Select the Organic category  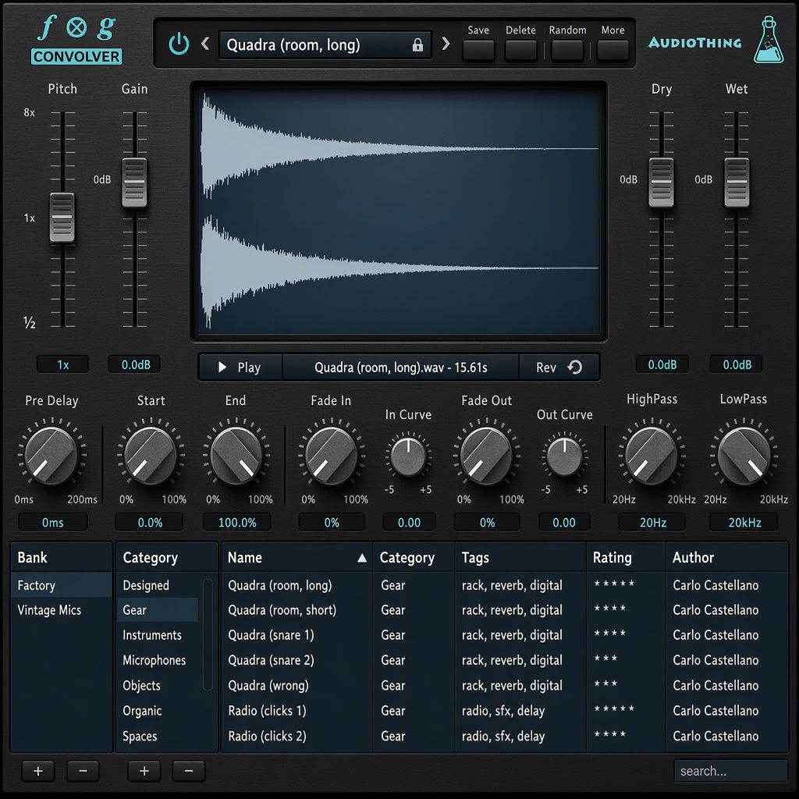158,710
